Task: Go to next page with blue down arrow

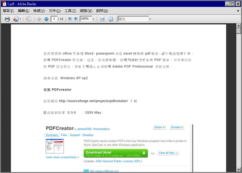Action: coord(46,19)
